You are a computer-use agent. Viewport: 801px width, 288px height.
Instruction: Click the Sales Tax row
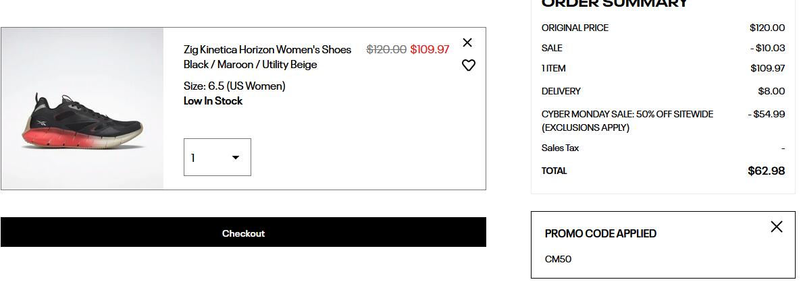[663, 148]
